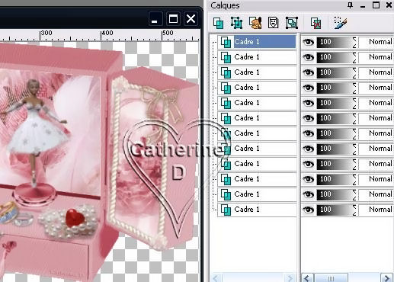Toggle eye of third Cadre 1 layer from top

click(309, 72)
